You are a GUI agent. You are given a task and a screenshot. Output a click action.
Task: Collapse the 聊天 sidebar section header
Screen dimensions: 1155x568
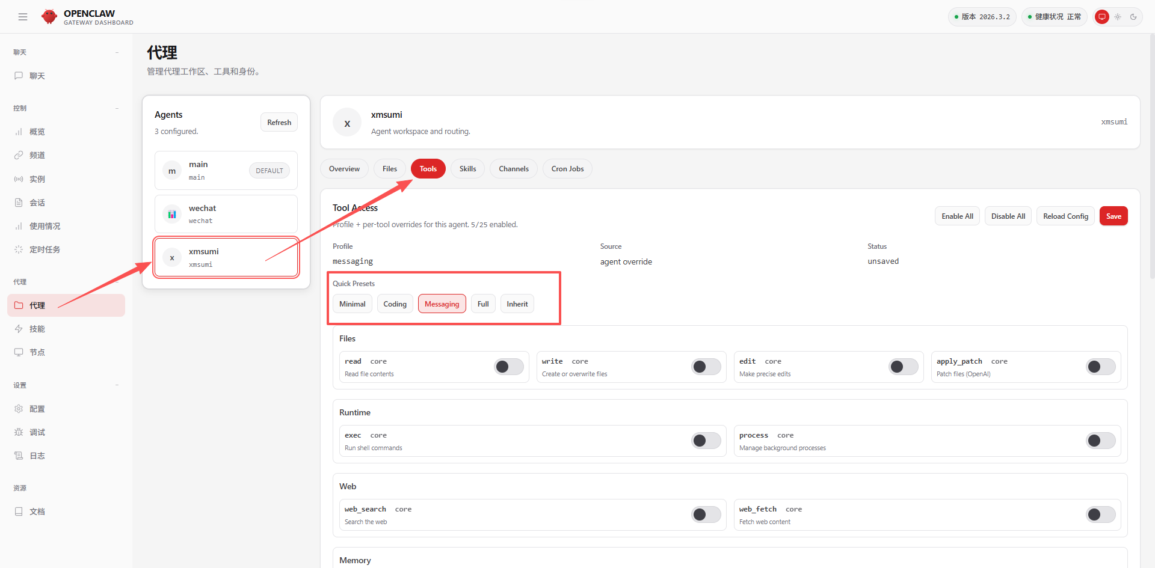click(x=117, y=52)
